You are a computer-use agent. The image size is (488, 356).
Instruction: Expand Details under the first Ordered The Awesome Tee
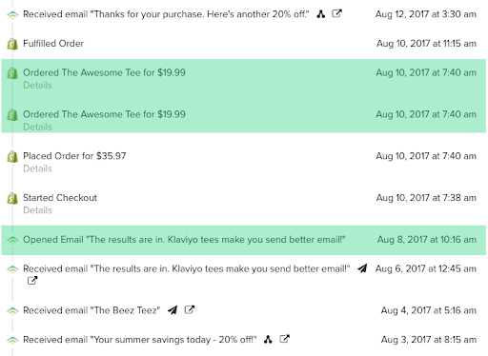tap(37, 85)
